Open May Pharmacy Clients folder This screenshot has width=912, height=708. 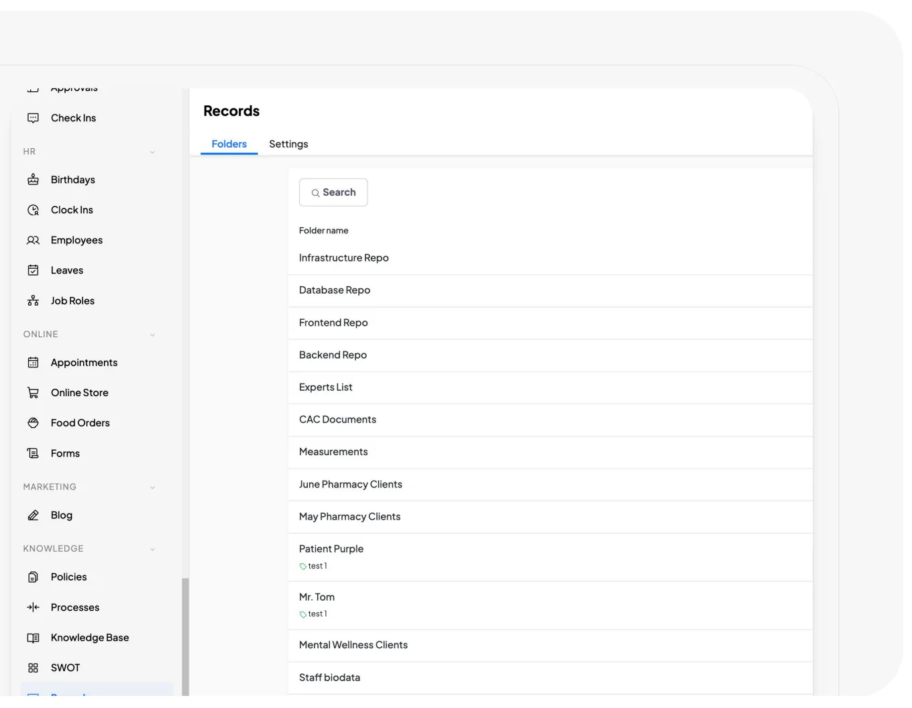click(x=551, y=517)
